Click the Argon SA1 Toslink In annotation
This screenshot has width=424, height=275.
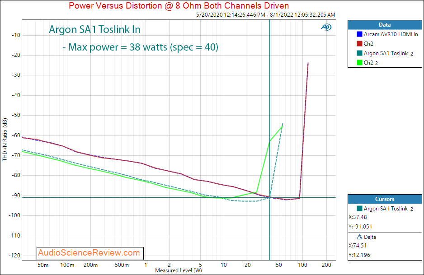[x=94, y=29]
